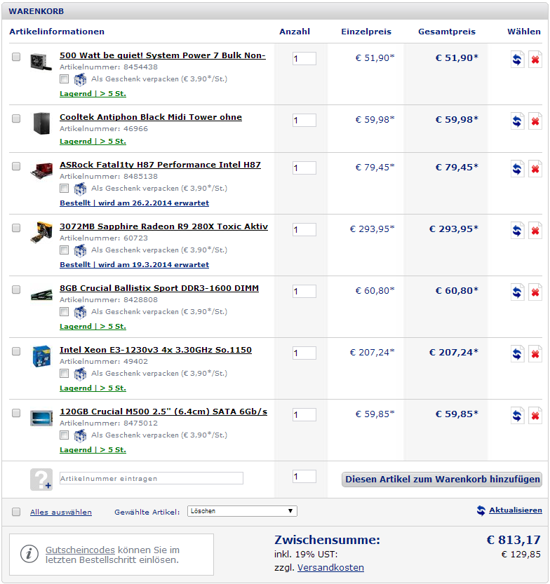The width and height of the screenshot is (550, 584).
Task: Enable gift wrapping for Crucial Ballistix Sport
Action: point(64,312)
